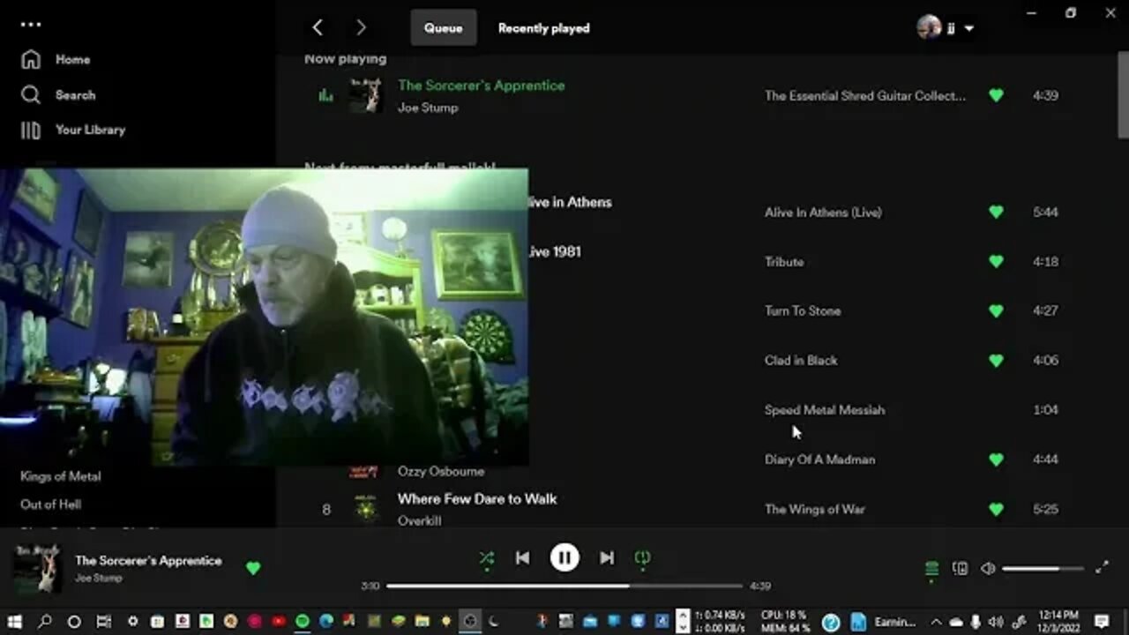Screen dimensions: 1129x635
Task: Open File Explorer folder on taskbar
Action: click(422, 622)
